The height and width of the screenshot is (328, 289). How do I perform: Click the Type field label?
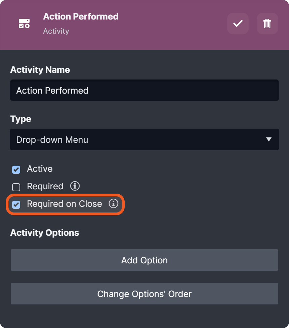(21, 119)
